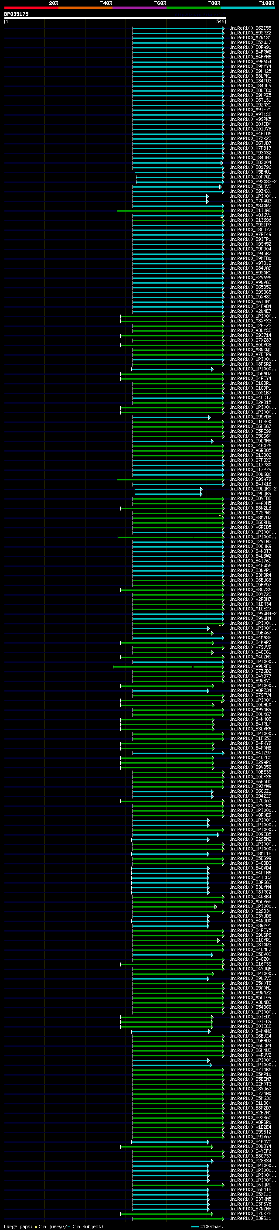Select the UniRef100_B7T4K6 label

pyautogui.click(x=250, y=1069)
